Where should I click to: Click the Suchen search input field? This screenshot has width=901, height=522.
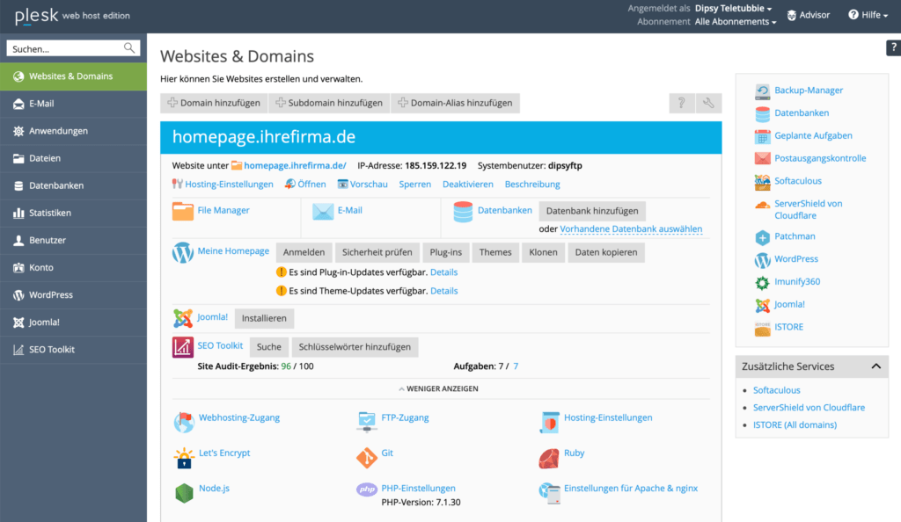(x=66, y=49)
